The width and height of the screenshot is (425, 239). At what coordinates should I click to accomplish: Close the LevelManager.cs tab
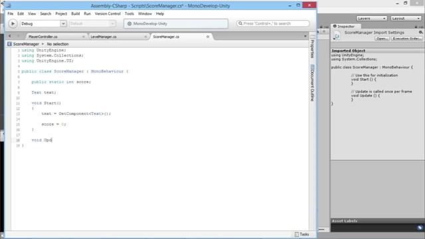point(145,37)
